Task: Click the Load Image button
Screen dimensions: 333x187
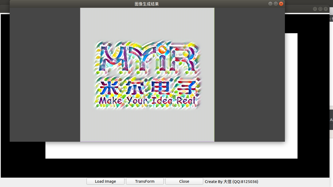Action: 105,181
